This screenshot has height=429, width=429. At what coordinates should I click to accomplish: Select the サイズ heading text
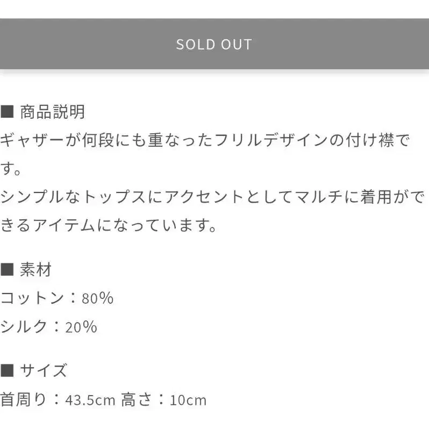click(43, 370)
